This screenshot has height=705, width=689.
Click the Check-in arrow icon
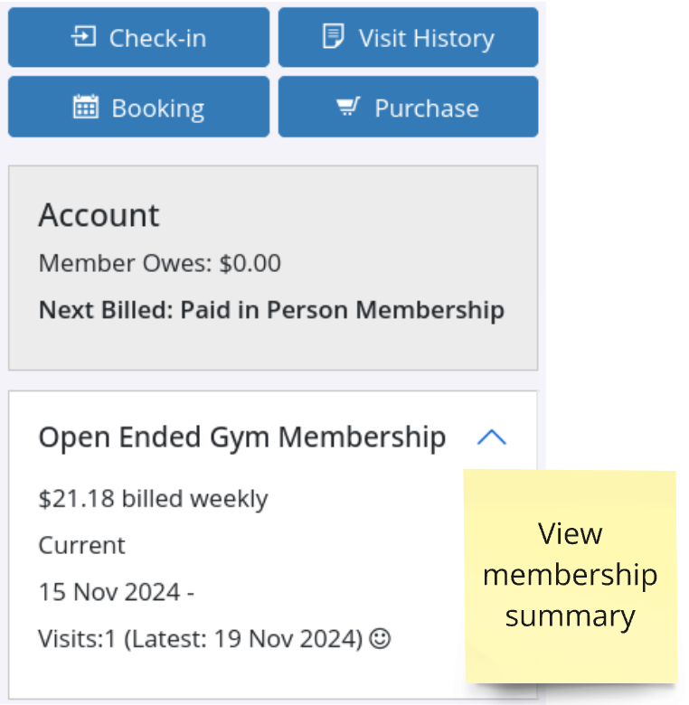click(x=84, y=37)
